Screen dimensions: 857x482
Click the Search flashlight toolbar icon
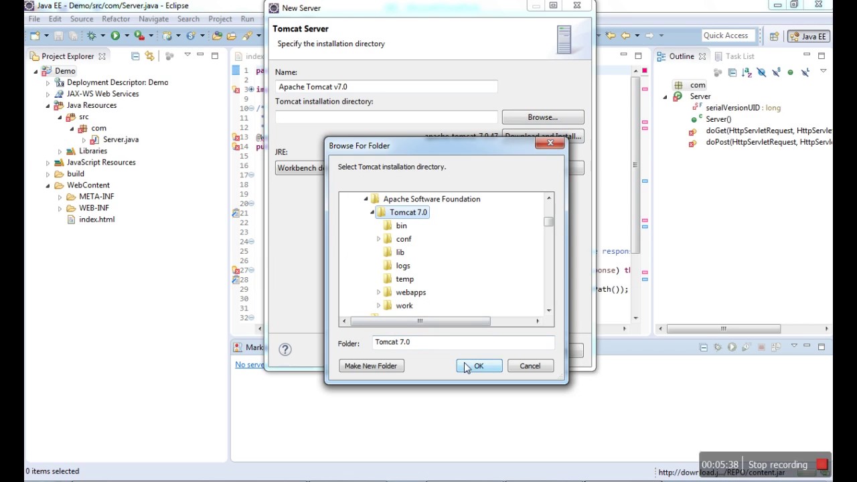[247, 35]
